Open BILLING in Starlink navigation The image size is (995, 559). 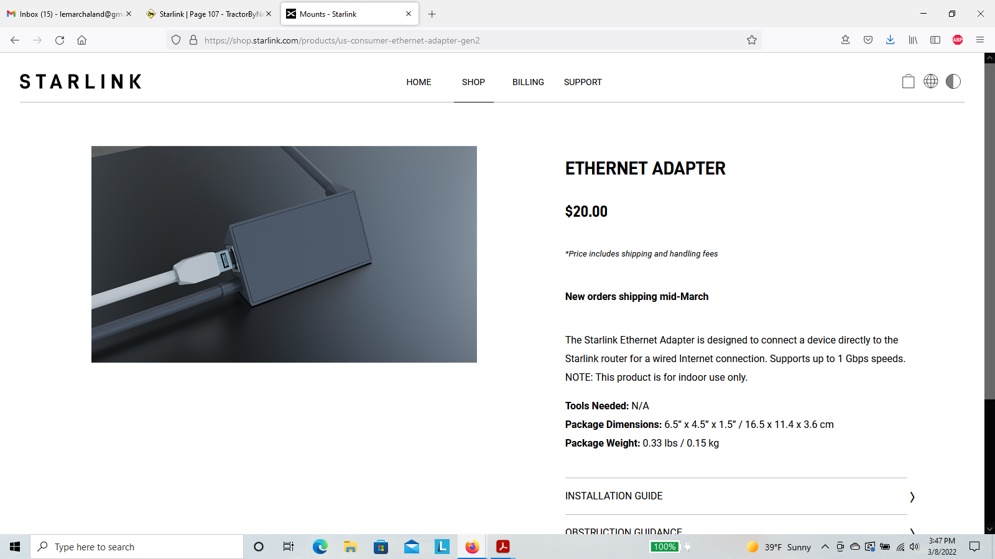(528, 82)
